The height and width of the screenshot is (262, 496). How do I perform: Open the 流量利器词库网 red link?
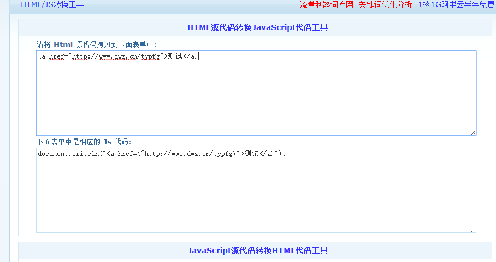[327, 4]
